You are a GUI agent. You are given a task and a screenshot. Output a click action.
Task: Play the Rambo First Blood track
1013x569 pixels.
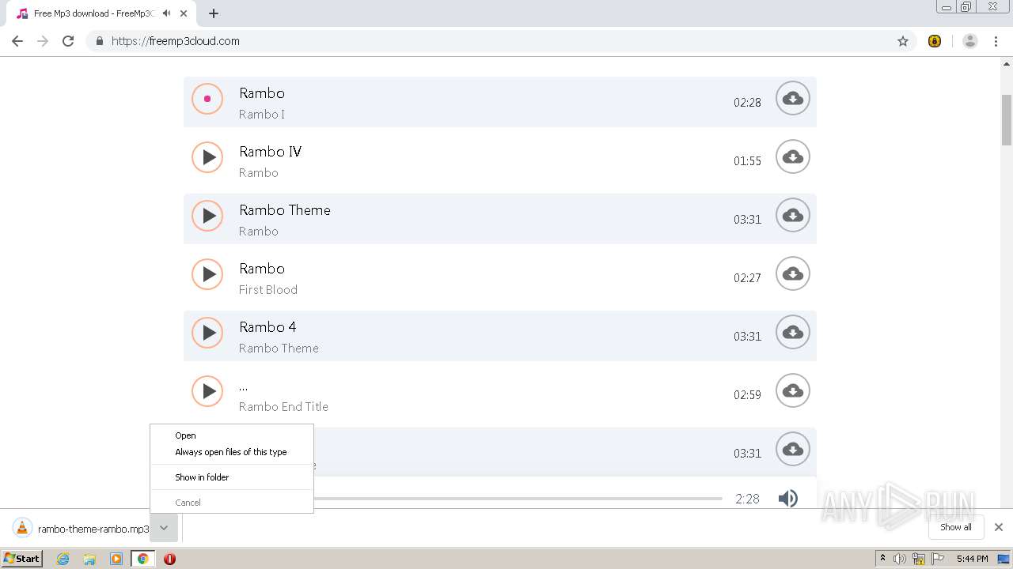(207, 274)
